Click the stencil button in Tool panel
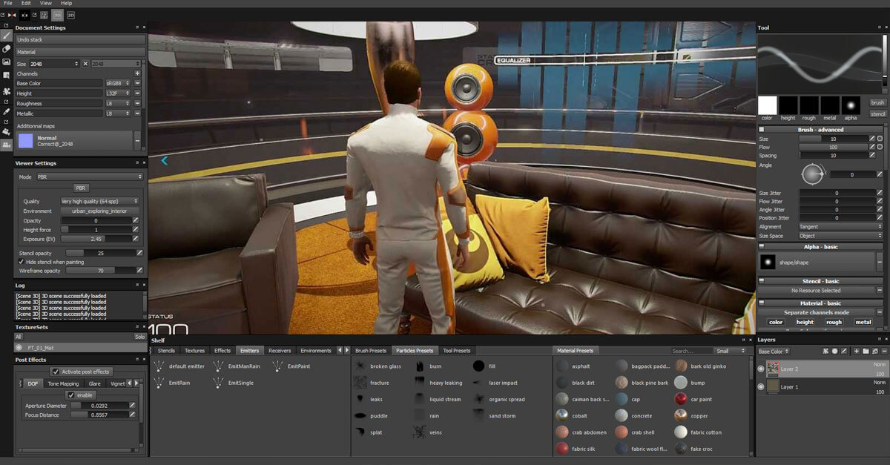Screen dimensions: 890x465 click(x=877, y=114)
